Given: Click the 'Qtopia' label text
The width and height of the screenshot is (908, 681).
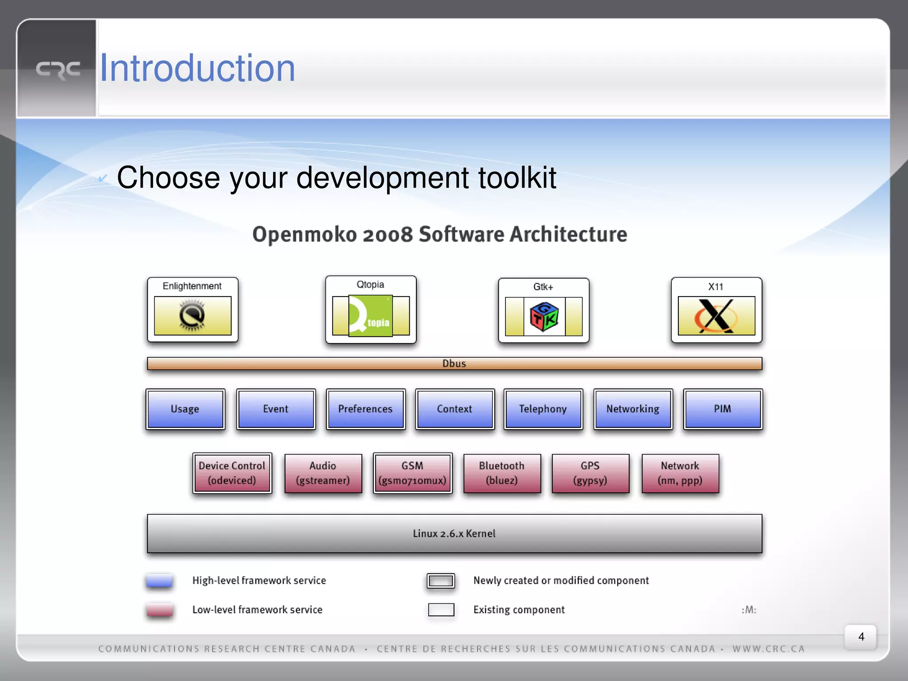Looking at the screenshot, I should 370,285.
